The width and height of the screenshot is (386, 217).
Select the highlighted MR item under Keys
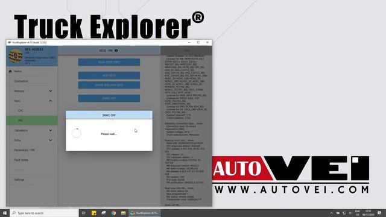click(32, 121)
